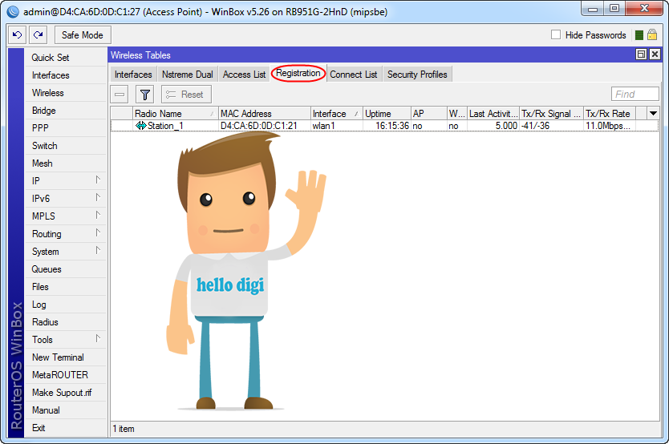The height and width of the screenshot is (444, 669).
Task: Open the Files menu item
Action: point(65,287)
